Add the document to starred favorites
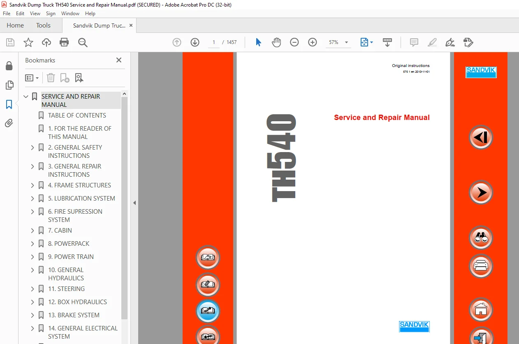 pyautogui.click(x=28, y=42)
